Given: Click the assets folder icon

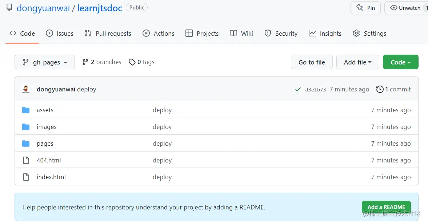Looking at the screenshot, I should tap(26, 110).
